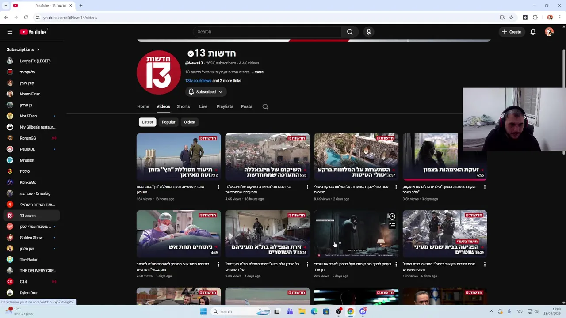The height and width of the screenshot is (318, 566).
Task: Select the Popular filter chip
Action: click(x=168, y=122)
